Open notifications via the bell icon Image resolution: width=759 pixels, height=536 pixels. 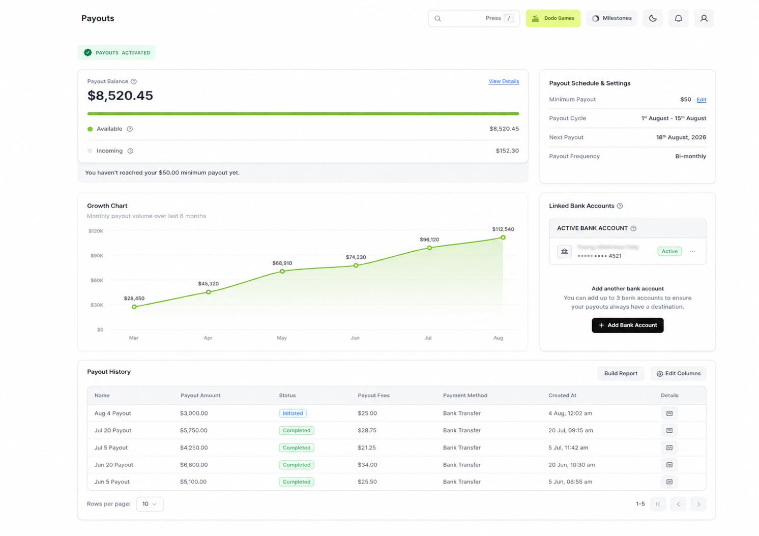[678, 18]
